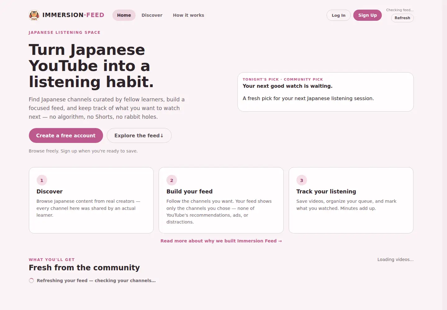This screenshot has height=310, width=447.
Task: Click the Your next good watch title
Action: pos(287,86)
